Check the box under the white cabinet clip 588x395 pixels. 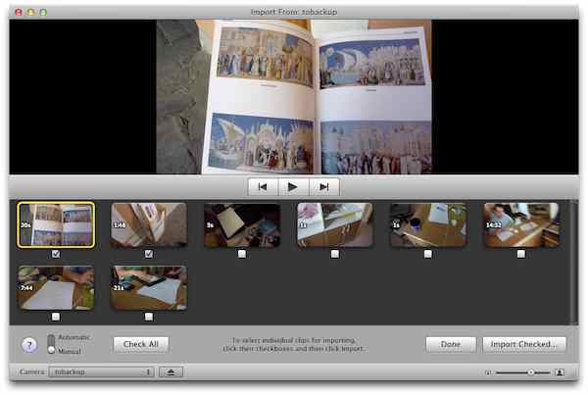tap(335, 254)
